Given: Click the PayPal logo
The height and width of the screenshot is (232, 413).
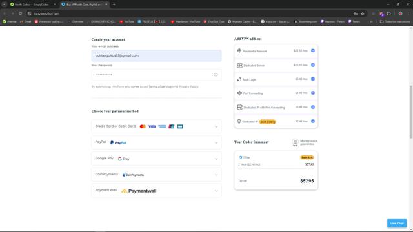Looking at the screenshot, I should tap(118, 143).
